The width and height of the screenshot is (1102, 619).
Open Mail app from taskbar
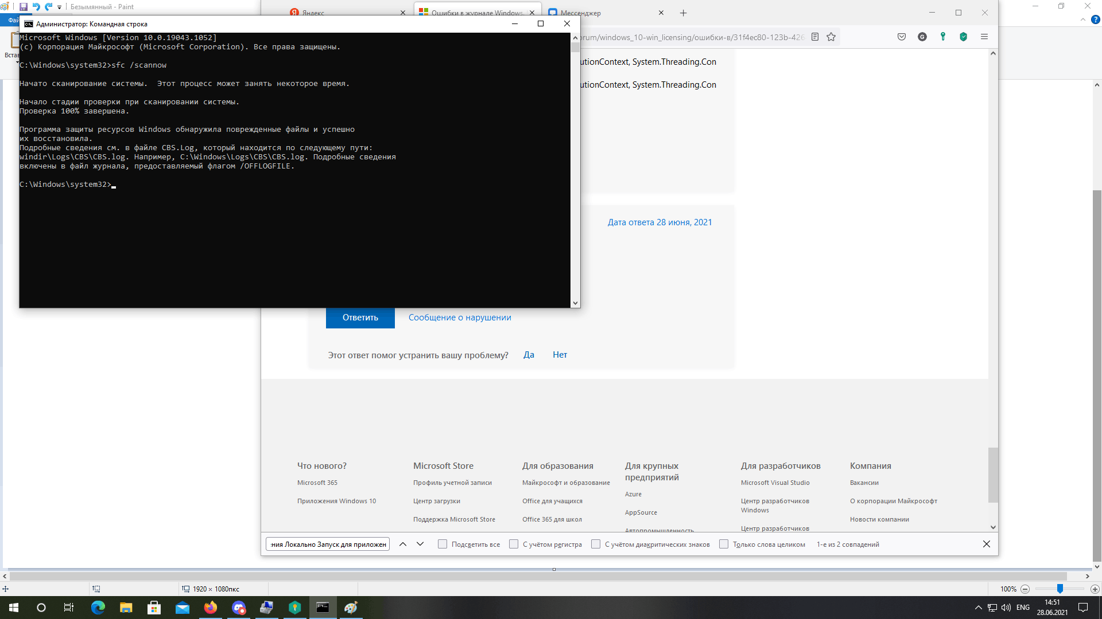[x=183, y=608]
